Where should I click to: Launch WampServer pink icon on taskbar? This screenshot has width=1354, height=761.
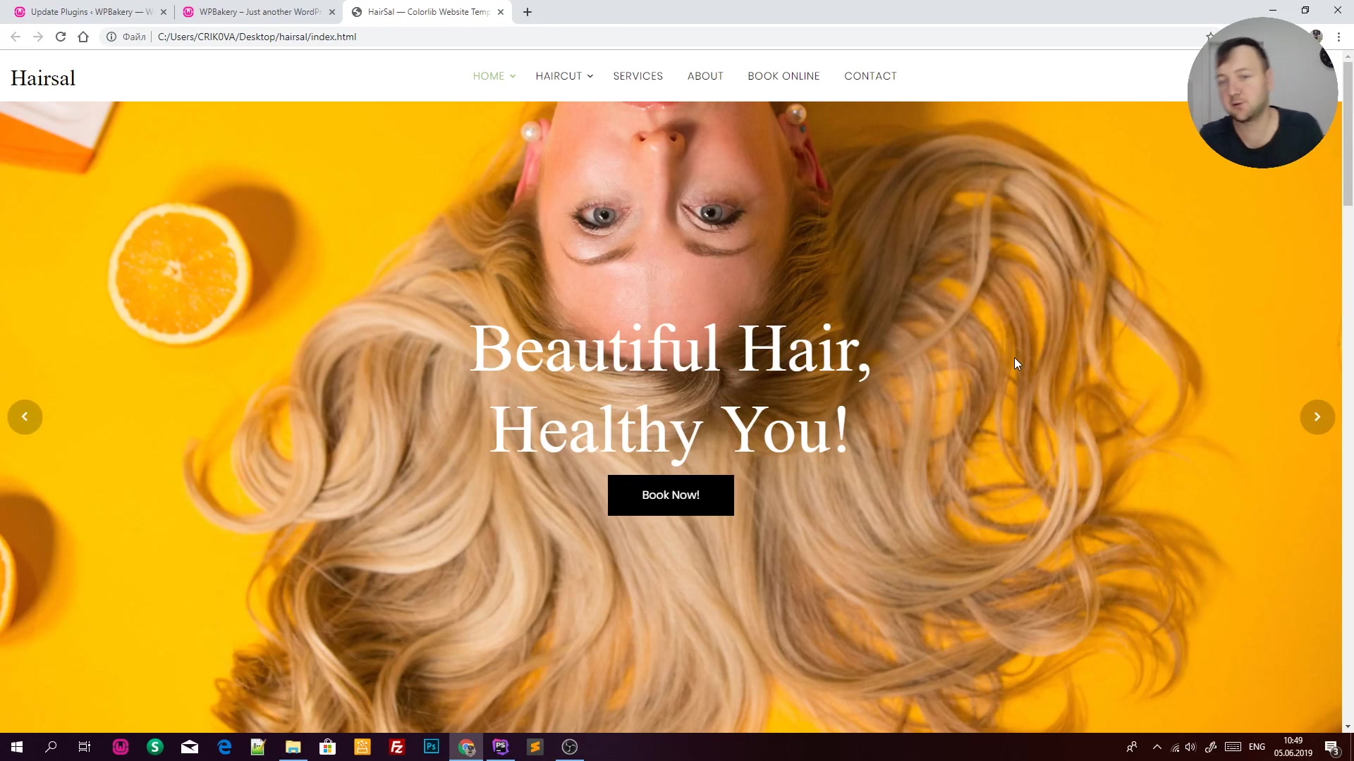(121, 747)
